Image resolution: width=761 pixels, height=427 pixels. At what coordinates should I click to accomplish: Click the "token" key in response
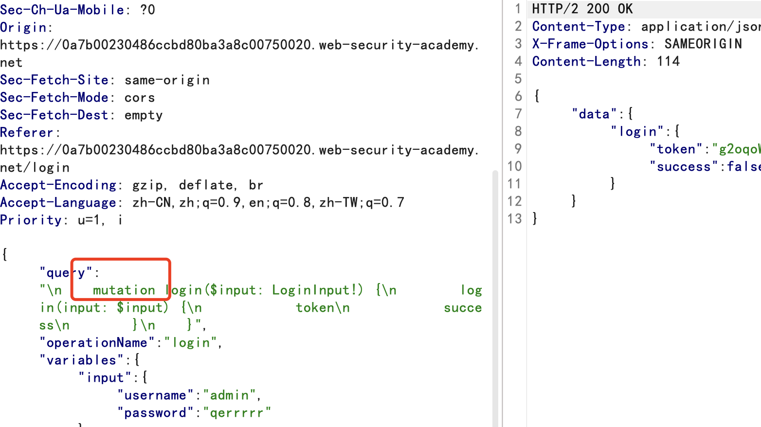676,149
